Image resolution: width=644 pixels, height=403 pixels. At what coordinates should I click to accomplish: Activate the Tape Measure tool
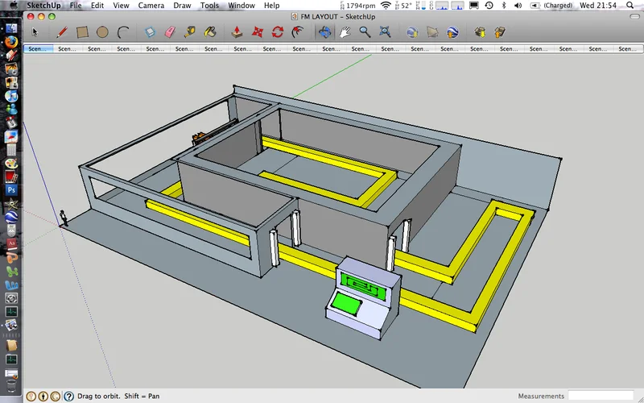[190, 32]
